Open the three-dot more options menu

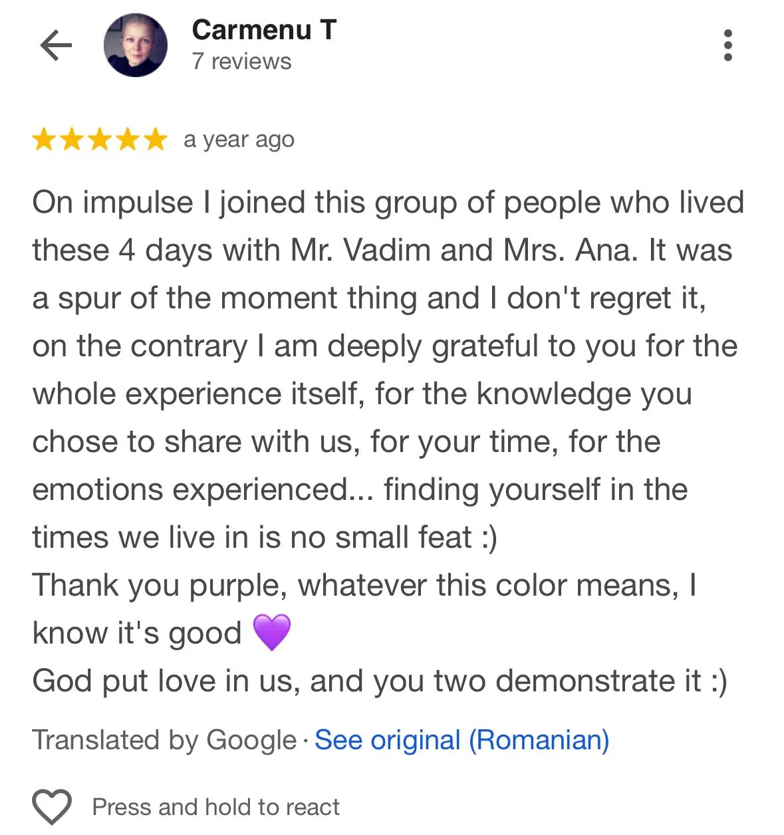pyautogui.click(x=727, y=45)
